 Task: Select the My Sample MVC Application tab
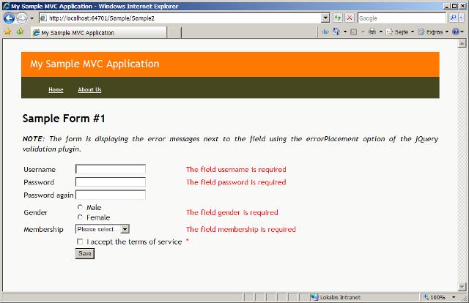pos(77,33)
